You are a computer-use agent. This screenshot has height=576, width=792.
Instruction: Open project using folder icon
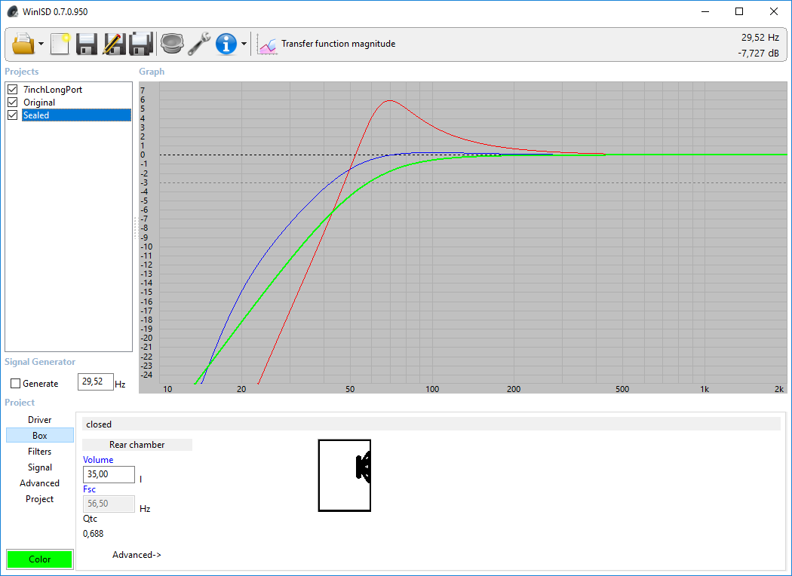(23, 44)
